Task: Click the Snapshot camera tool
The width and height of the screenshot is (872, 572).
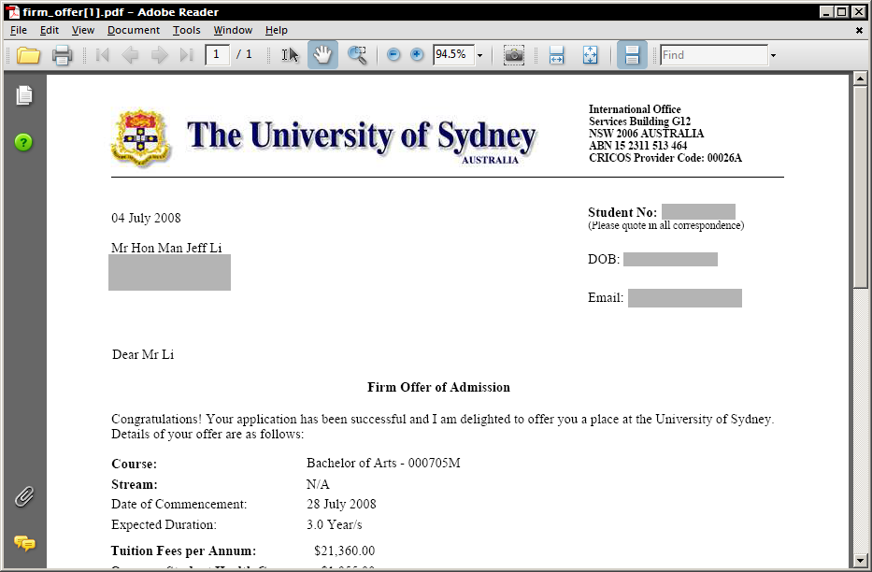Action: point(513,55)
